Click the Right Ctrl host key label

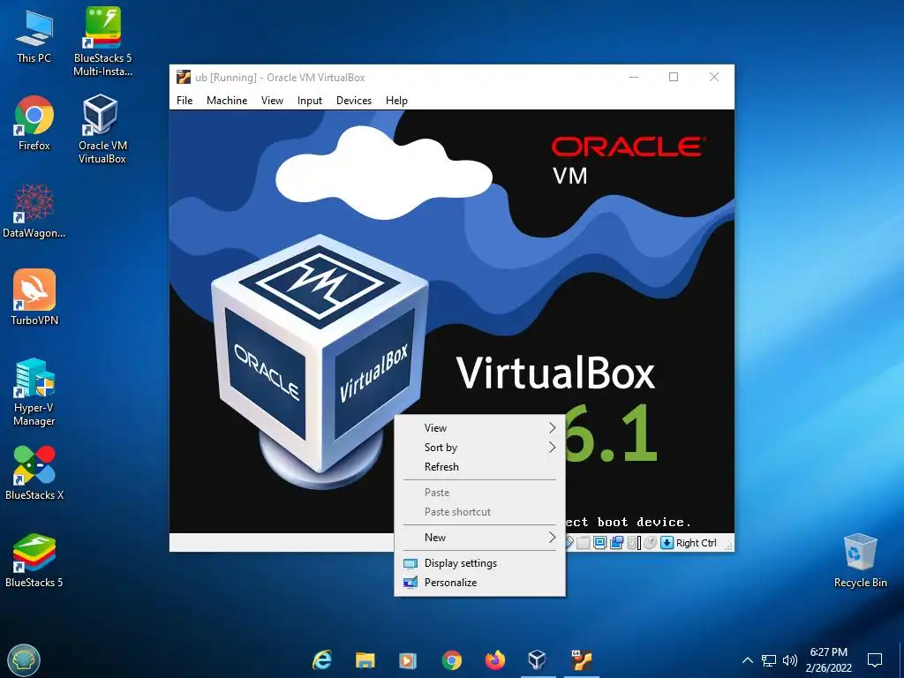(x=696, y=543)
